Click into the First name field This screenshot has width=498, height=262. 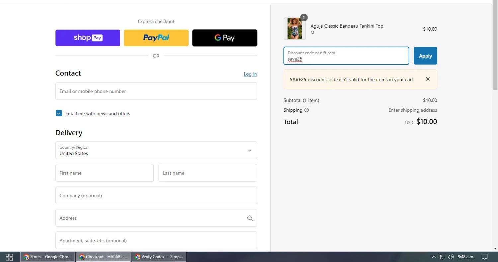105,173
